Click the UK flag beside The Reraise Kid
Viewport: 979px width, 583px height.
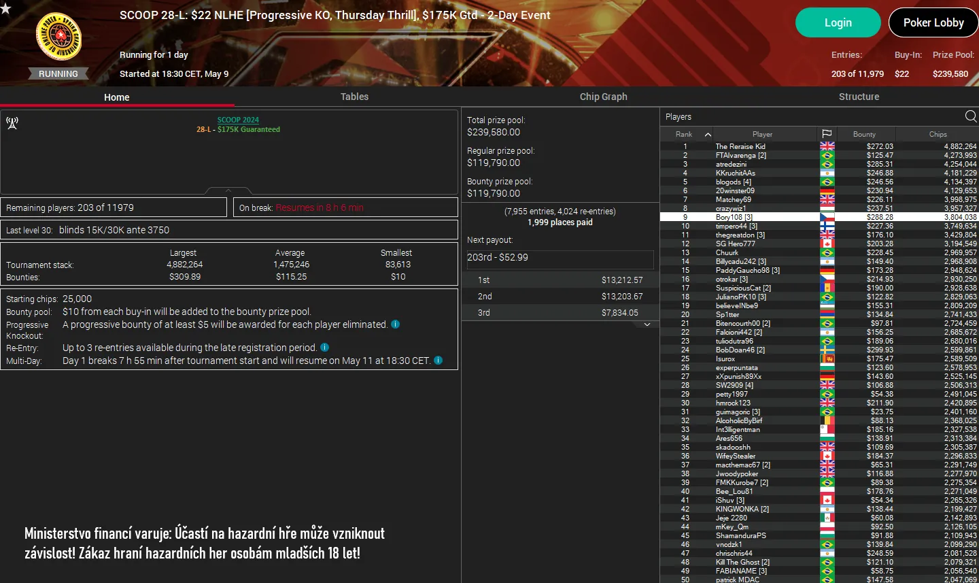[x=827, y=146]
